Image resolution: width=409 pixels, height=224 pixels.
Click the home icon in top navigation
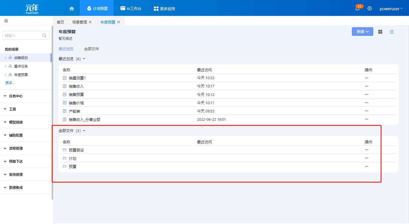(x=72, y=9)
